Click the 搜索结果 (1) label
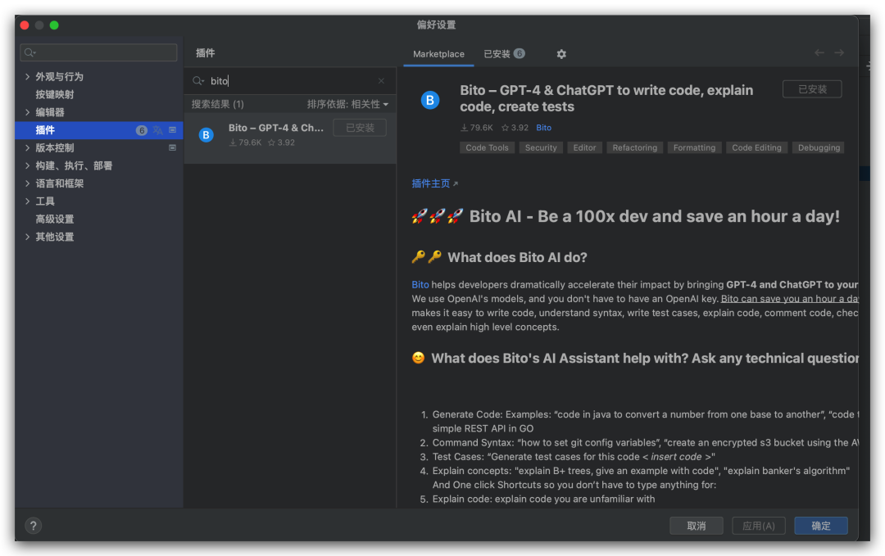Image resolution: width=885 pixels, height=556 pixels. point(217,104)
